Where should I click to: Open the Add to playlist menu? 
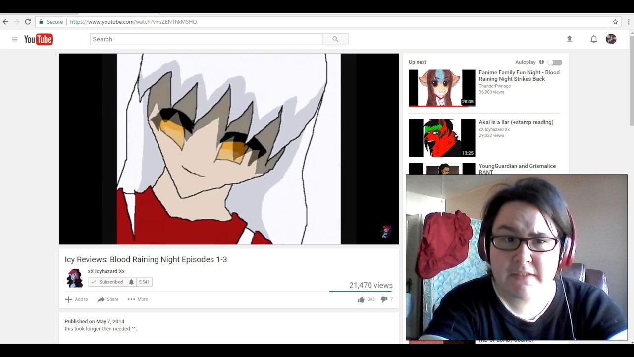[x=77, y=299]
